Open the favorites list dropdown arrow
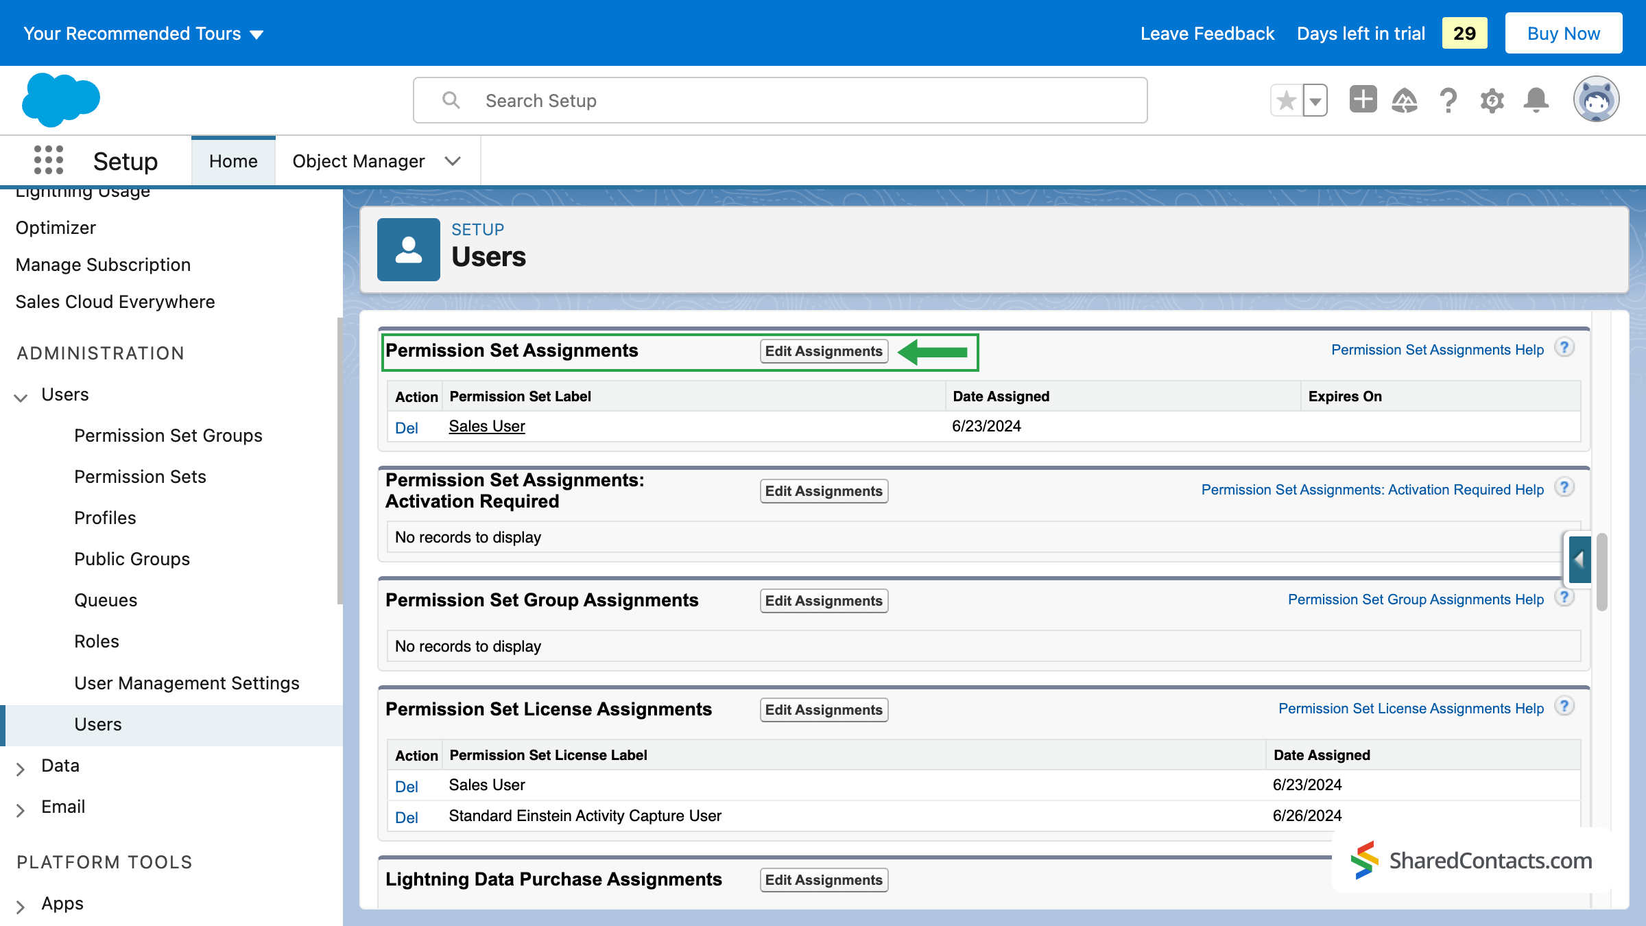Image resolution: width=1646 pixels, height=926 pixels. 1315,101
